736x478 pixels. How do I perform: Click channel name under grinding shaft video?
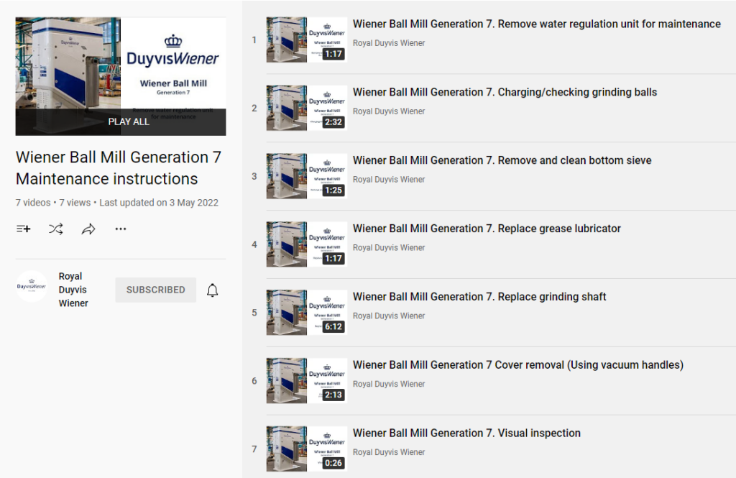click(389, 316)
